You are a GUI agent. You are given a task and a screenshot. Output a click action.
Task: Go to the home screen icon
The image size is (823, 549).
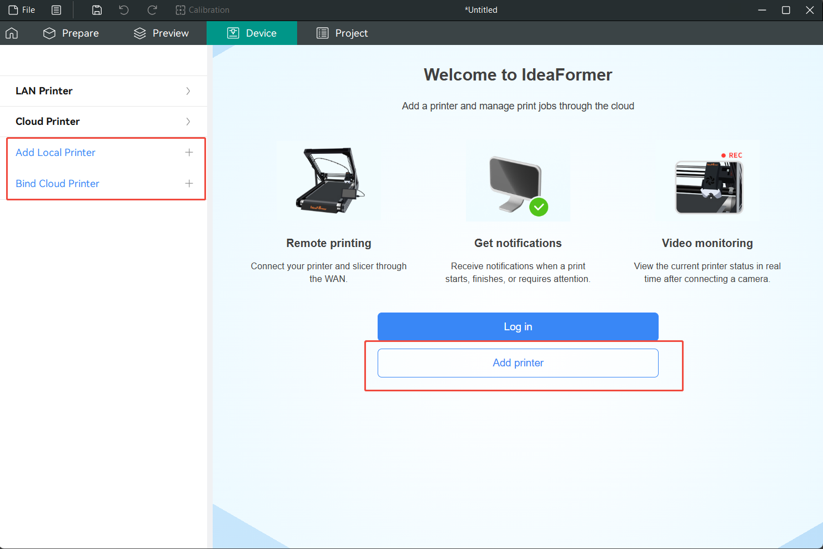coord(12,33)
